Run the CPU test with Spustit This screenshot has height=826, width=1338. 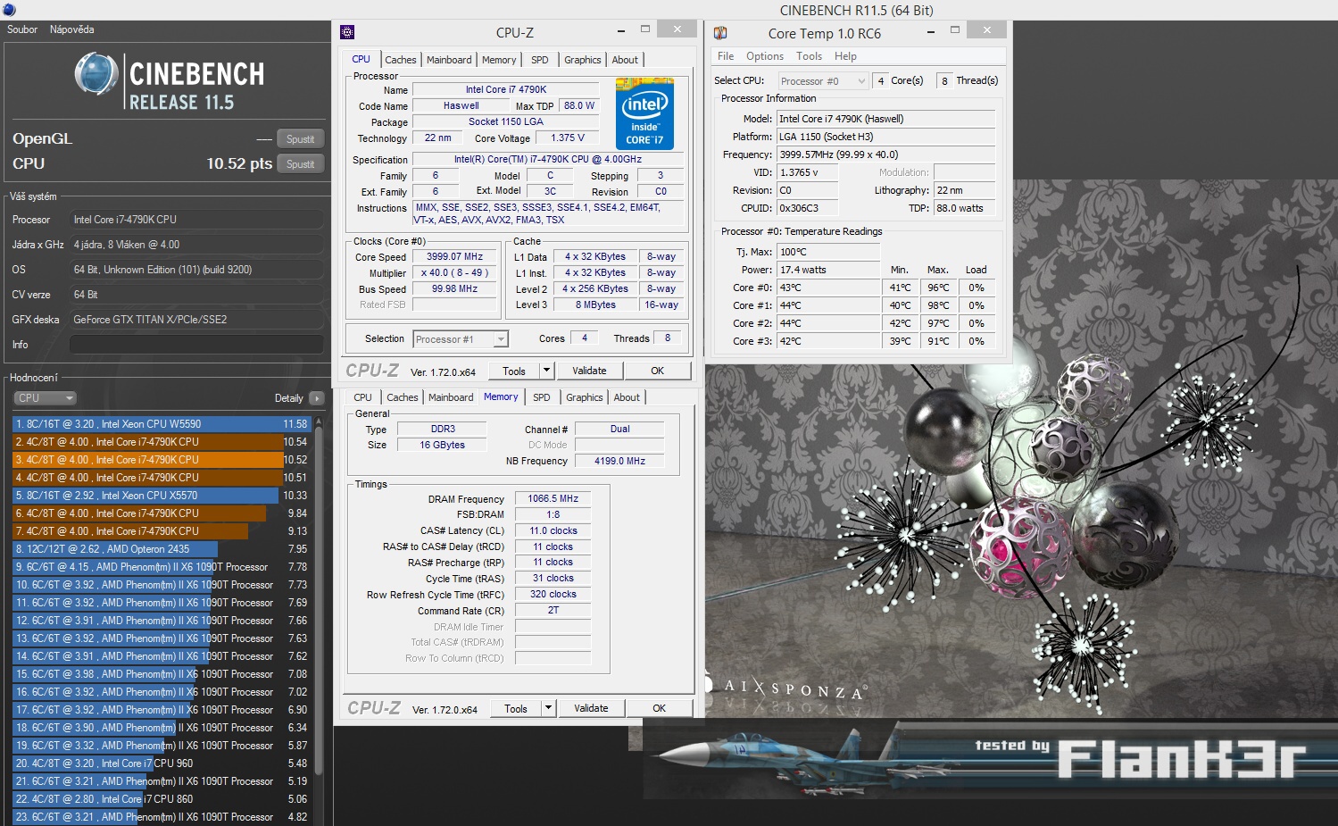coord(300,164)
